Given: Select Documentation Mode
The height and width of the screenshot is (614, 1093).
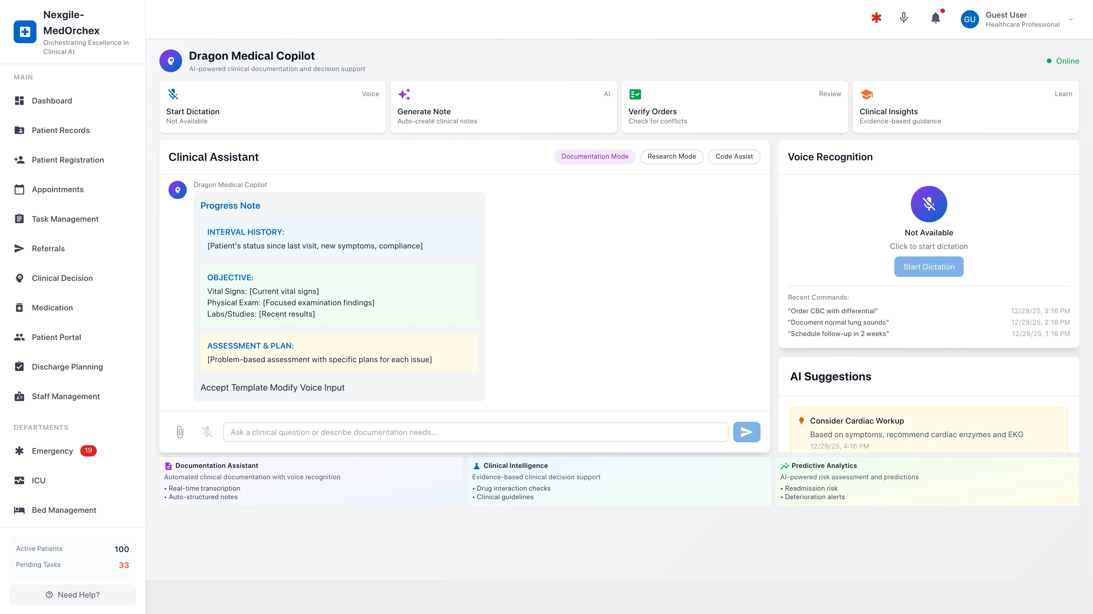Looking at the screenshot, I should [x=595, y=156].
